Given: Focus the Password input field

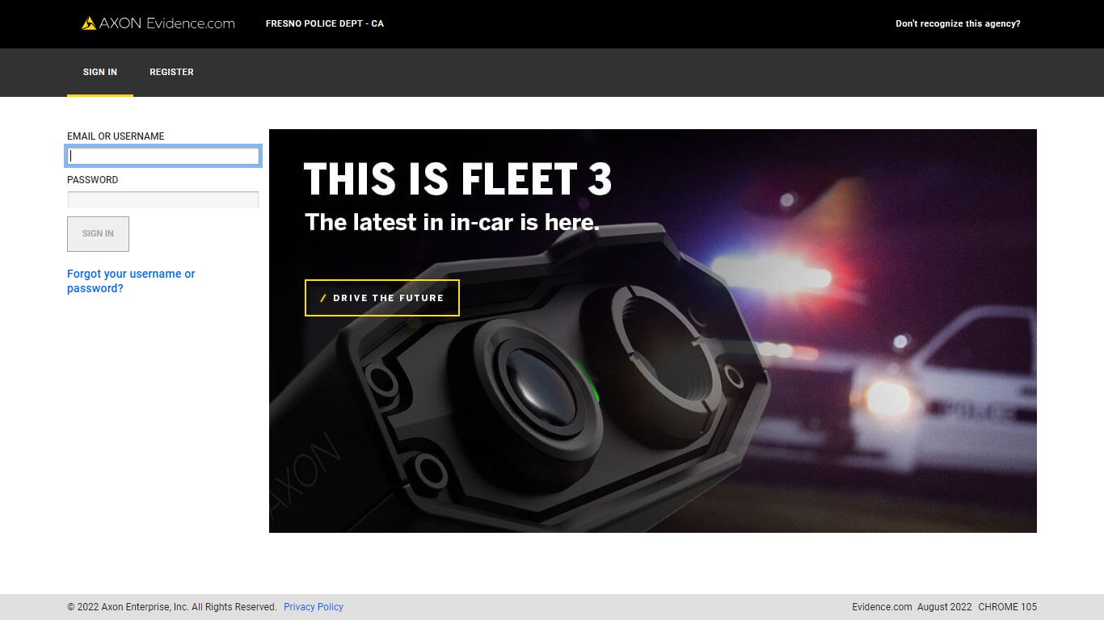Looking at the screenshot, I should 163,199.
